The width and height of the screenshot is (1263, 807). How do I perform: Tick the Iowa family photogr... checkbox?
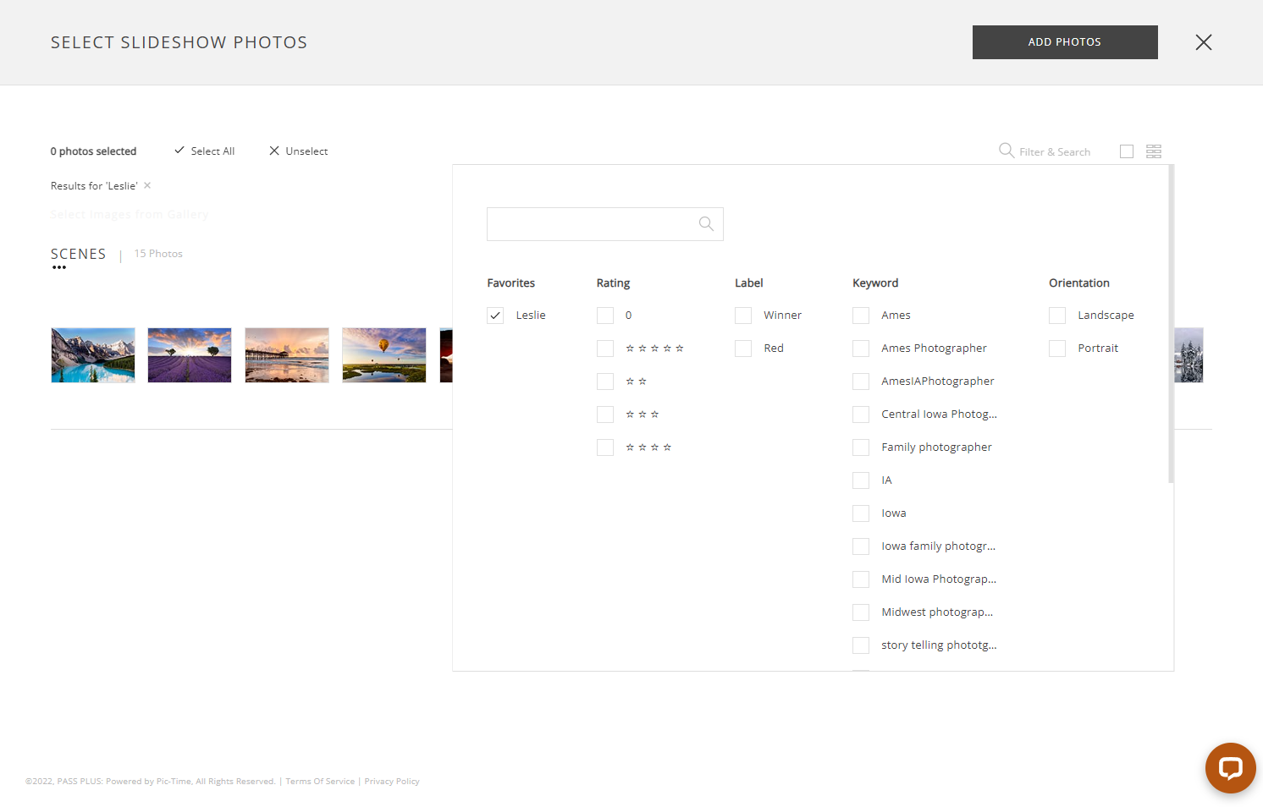[x=861, y=546]
